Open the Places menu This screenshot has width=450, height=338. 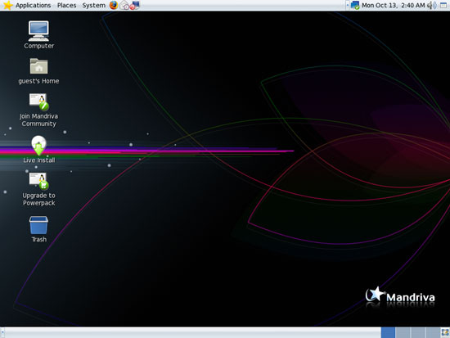[x=66, y=5]
